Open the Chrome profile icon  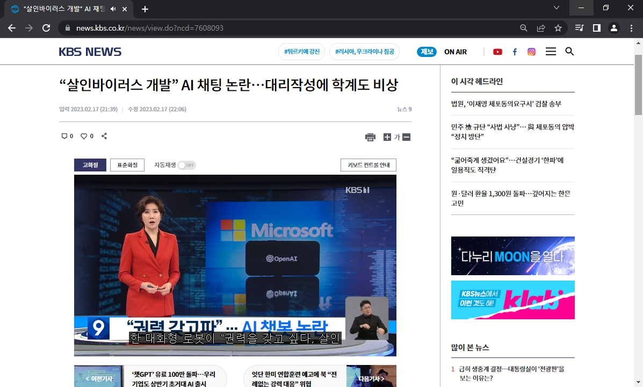[614, 28]
